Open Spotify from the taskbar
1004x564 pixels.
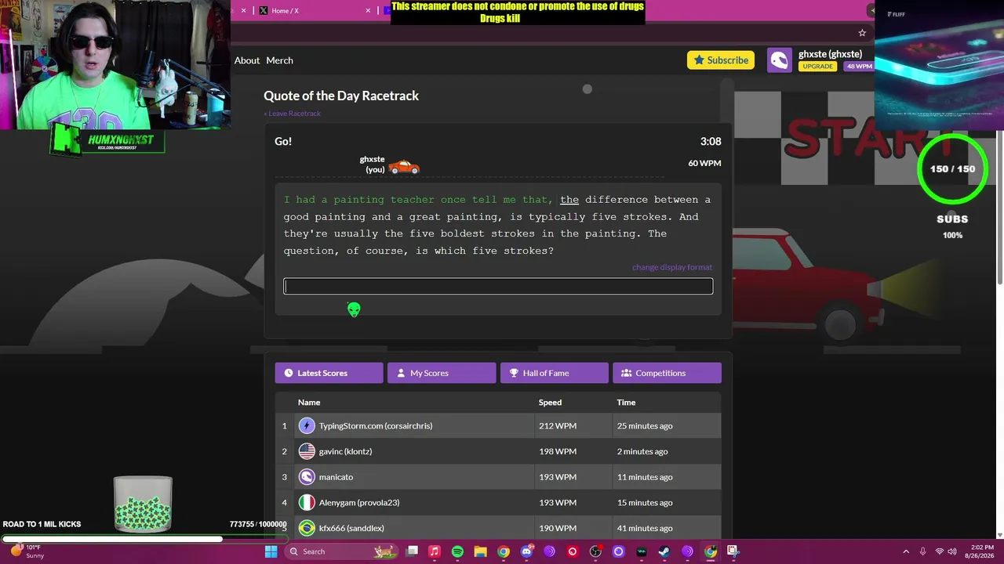tap(457, 551)
